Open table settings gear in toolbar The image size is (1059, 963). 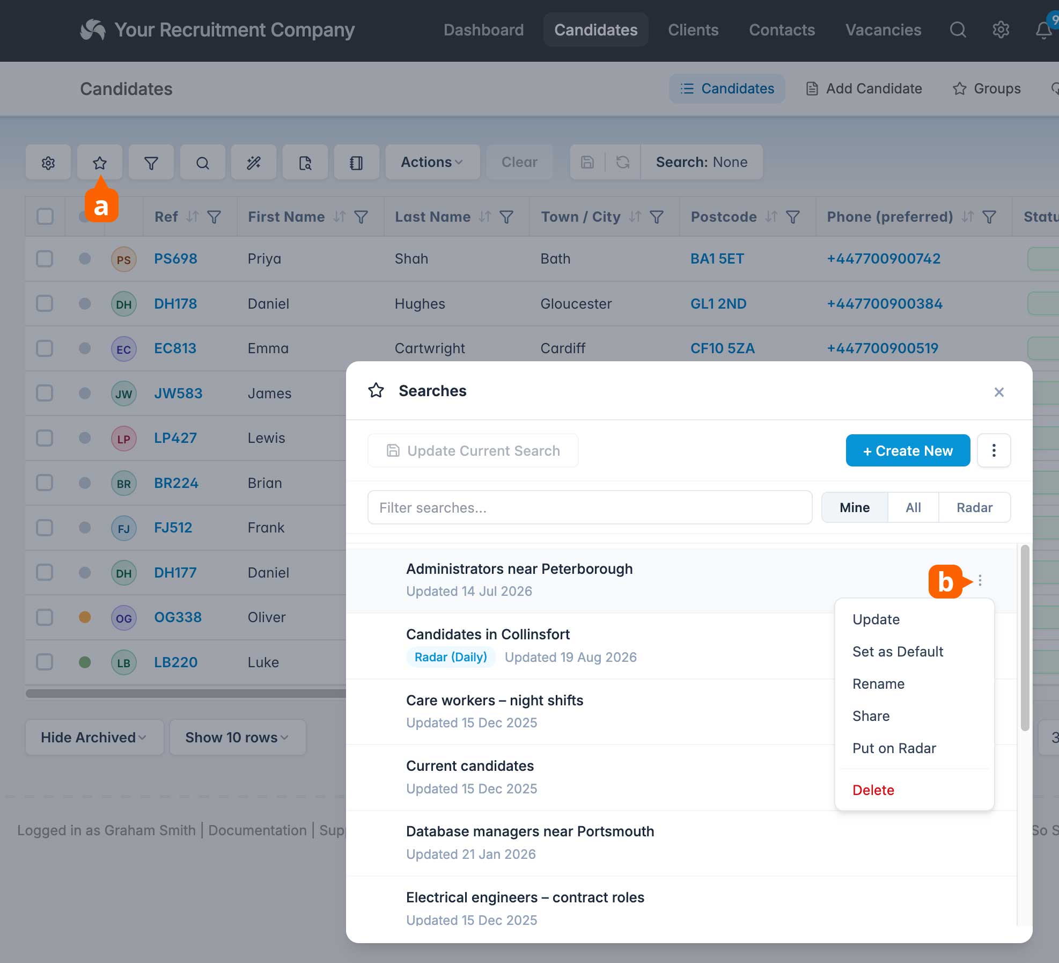[48, 162]
